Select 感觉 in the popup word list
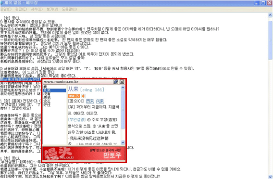Image resolution: width=273 pixels, height=179 pixels. 47,98
